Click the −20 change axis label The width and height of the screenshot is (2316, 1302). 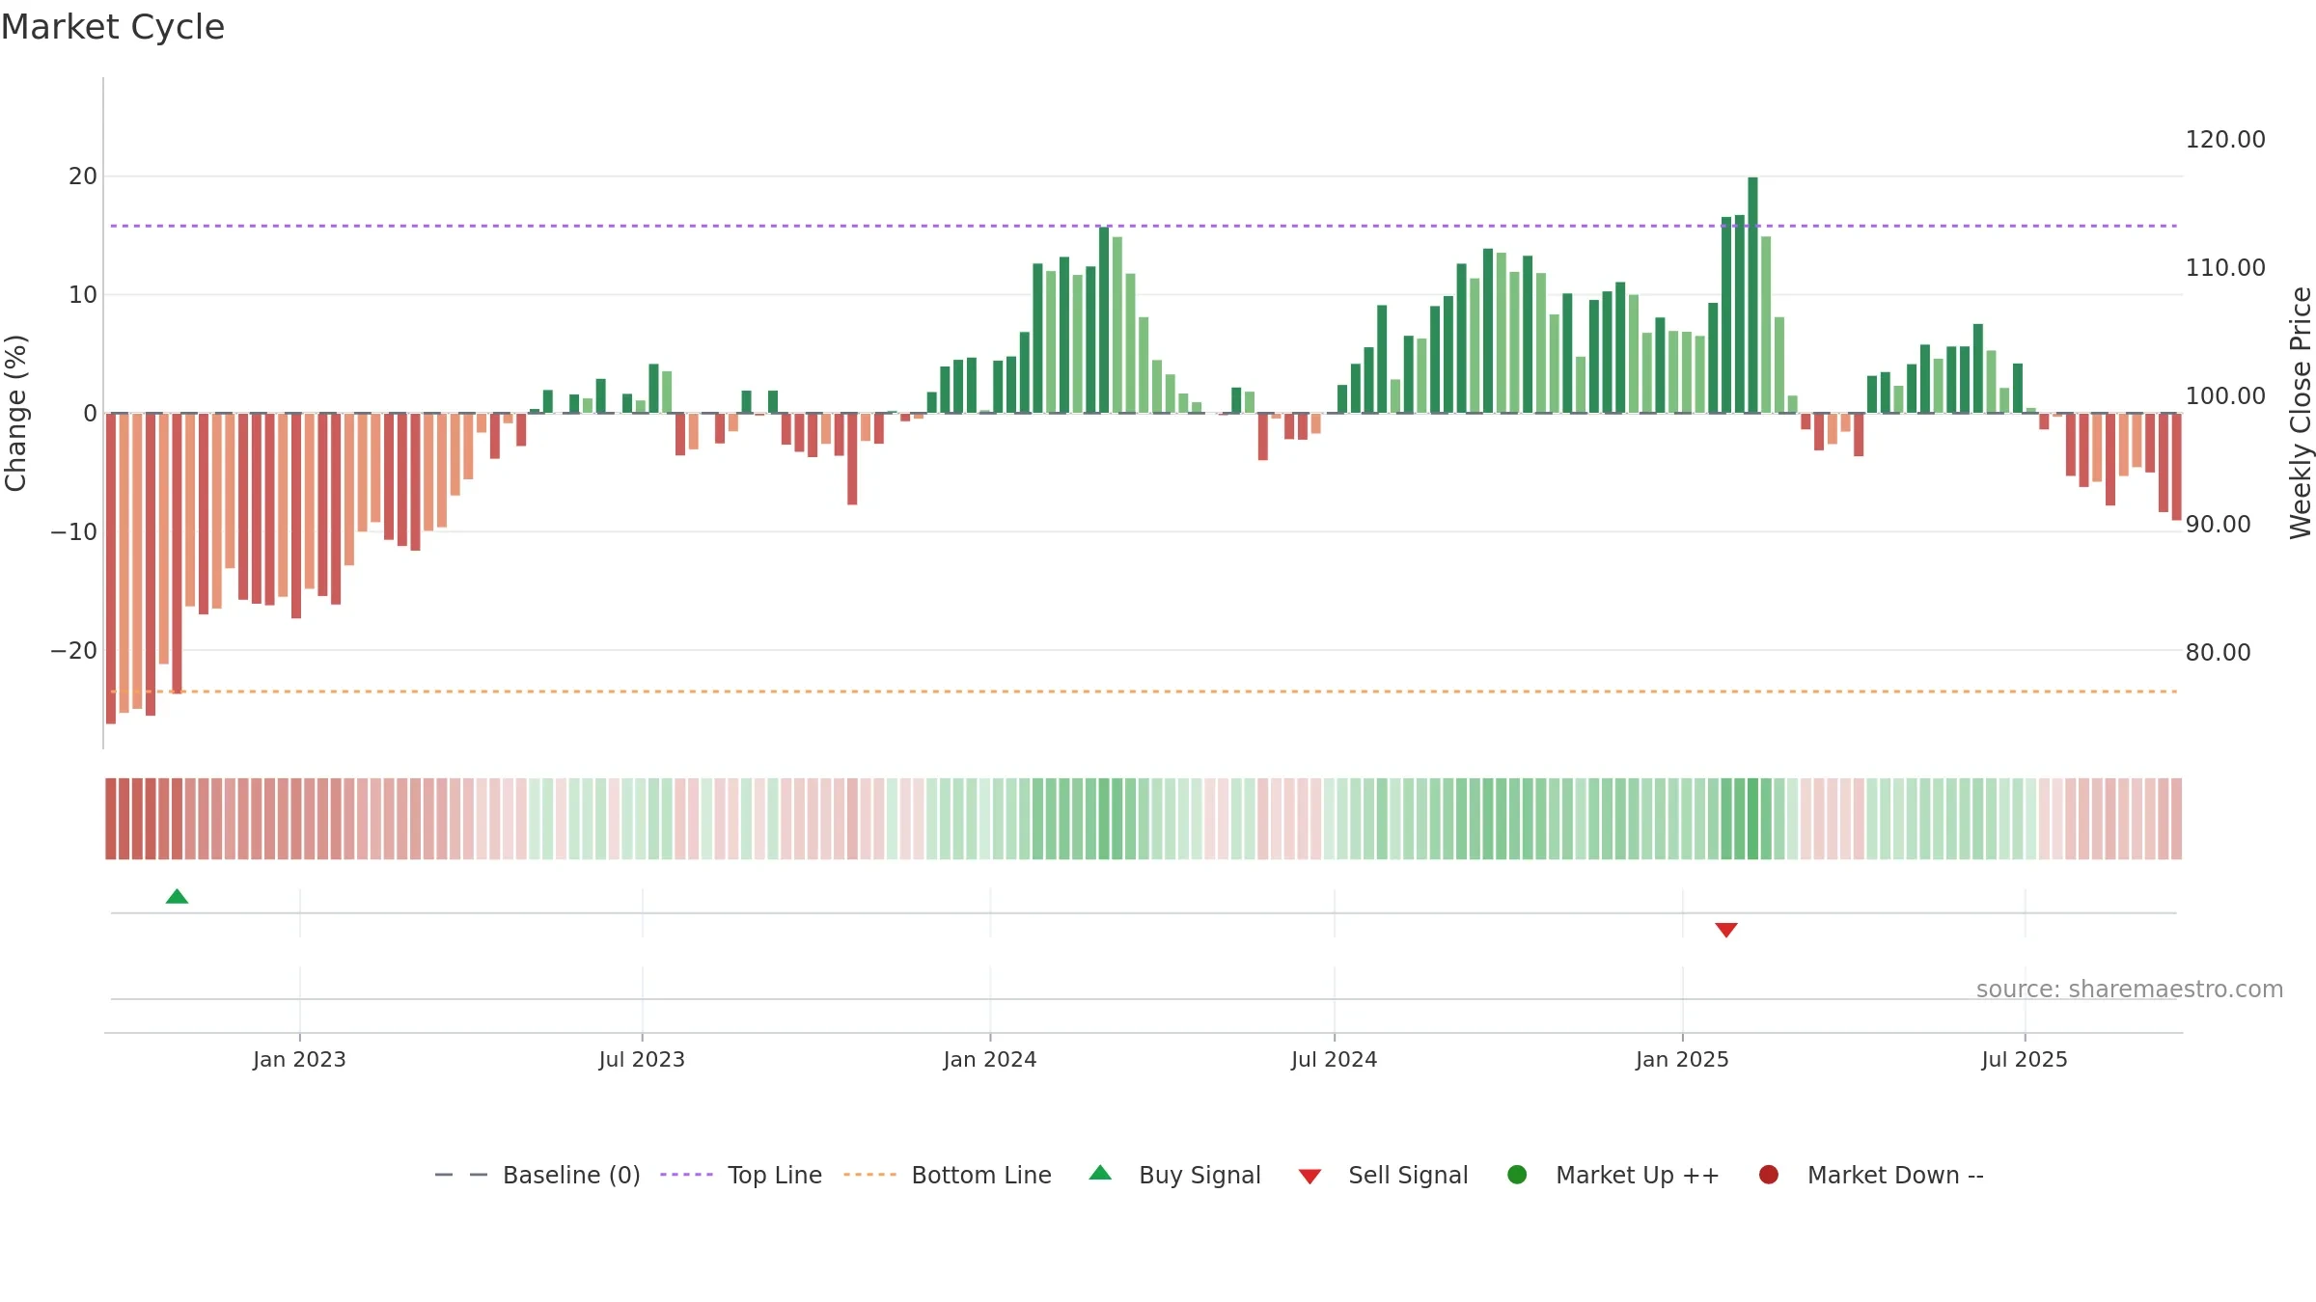(74, 651)
